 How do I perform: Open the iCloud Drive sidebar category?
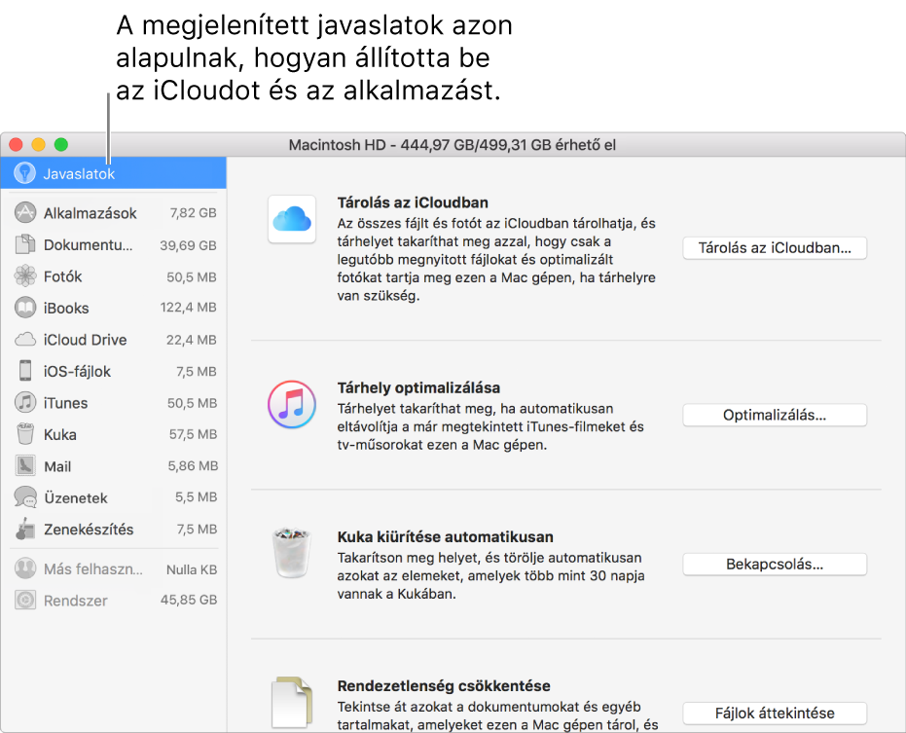[113, 340]
